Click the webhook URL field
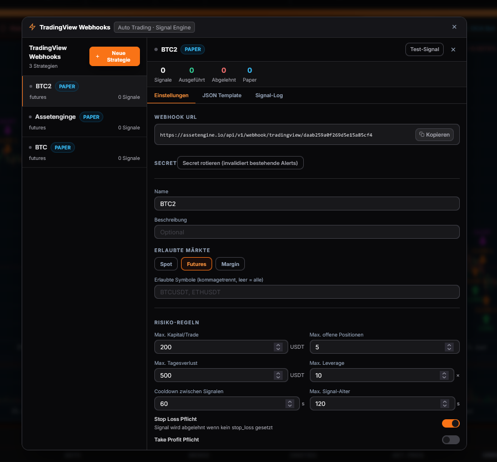 [x=307, y=134]
